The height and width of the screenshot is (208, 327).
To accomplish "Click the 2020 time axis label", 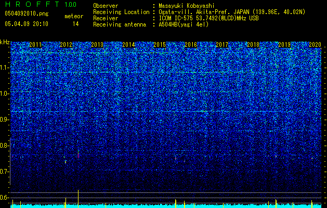I will click(315, 45).
